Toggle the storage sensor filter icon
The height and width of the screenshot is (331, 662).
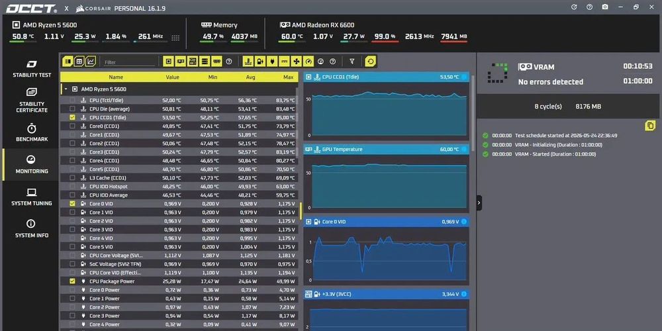click(x=205, y=62)
